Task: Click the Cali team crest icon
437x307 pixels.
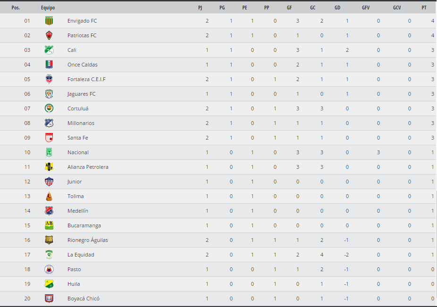Action: click(49, 50)
